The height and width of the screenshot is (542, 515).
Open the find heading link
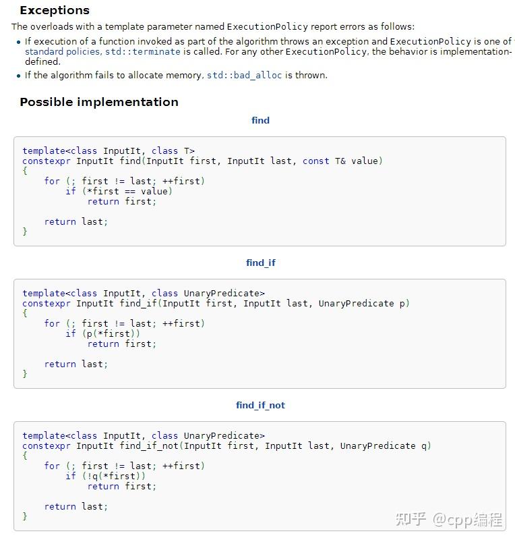coord(260,120)
